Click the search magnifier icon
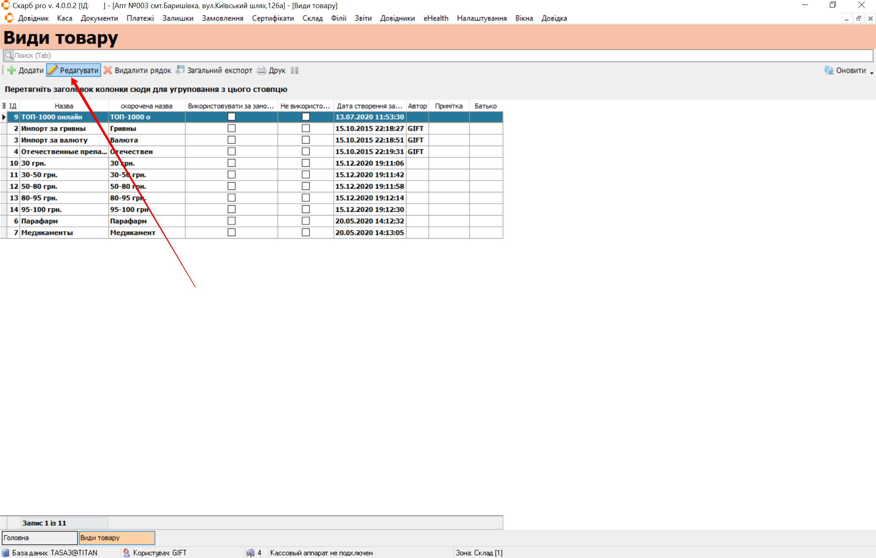 tap(9, 56)
